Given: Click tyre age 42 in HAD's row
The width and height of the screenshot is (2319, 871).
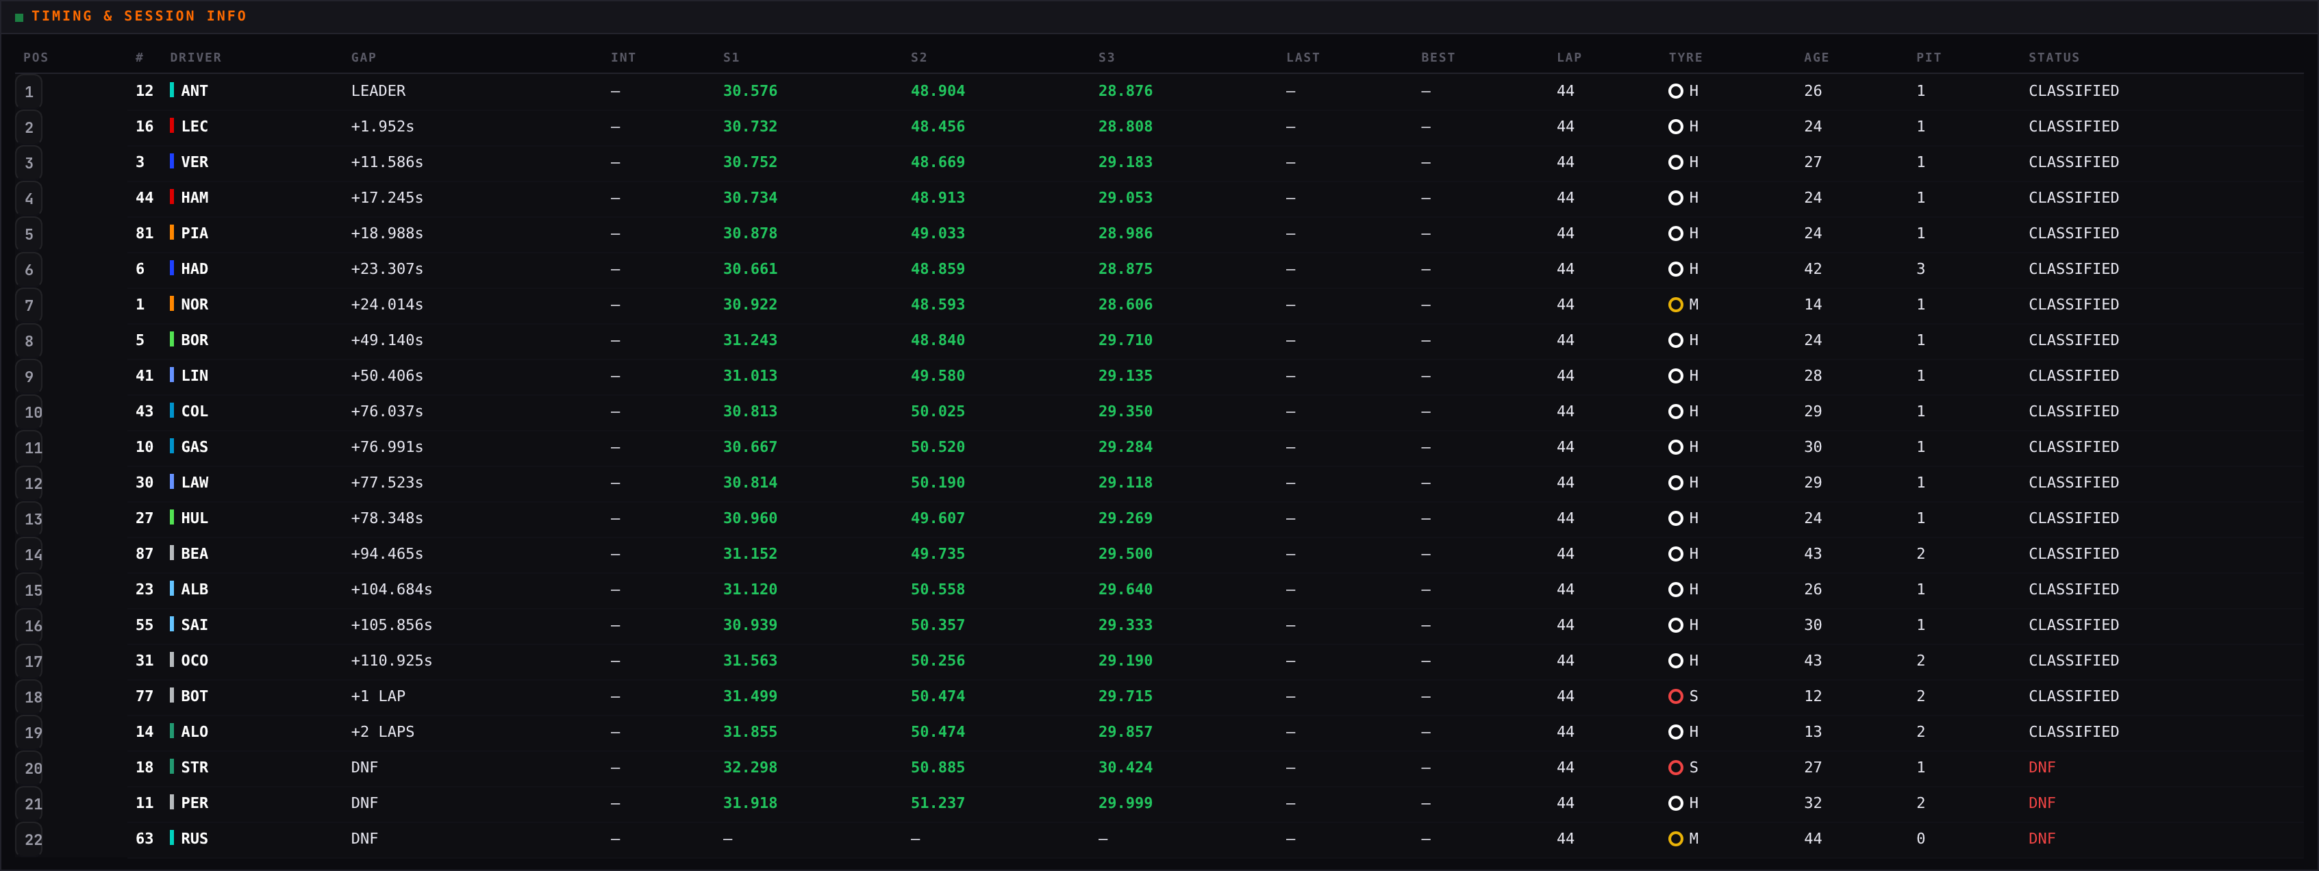Looking at the screenshot, I should [1812, 269].
